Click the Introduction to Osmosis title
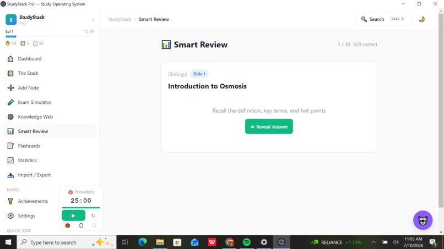The width and height of the screenshot is (444, 249). (x=207, y=86)
